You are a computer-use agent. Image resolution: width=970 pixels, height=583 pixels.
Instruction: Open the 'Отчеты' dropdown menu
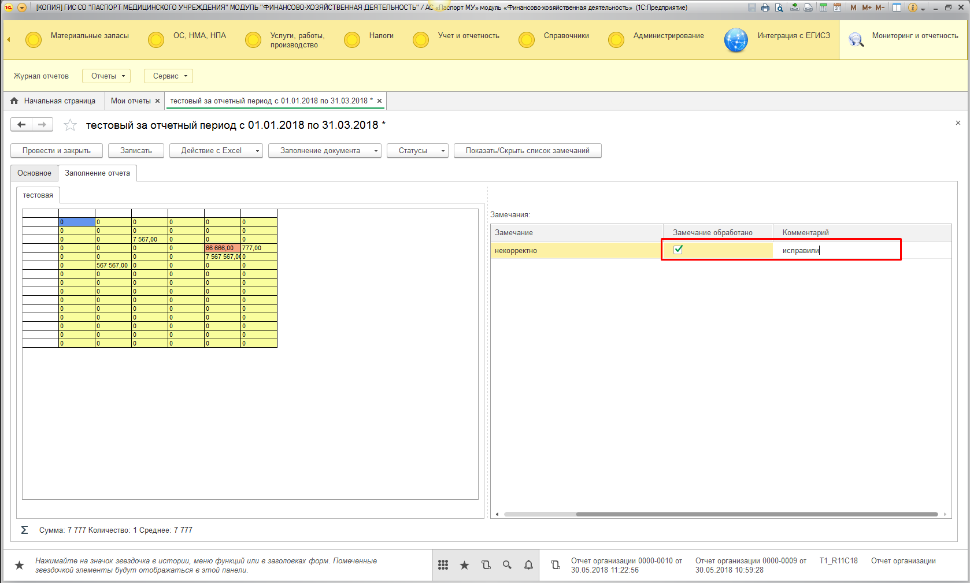tap(106, 76)
